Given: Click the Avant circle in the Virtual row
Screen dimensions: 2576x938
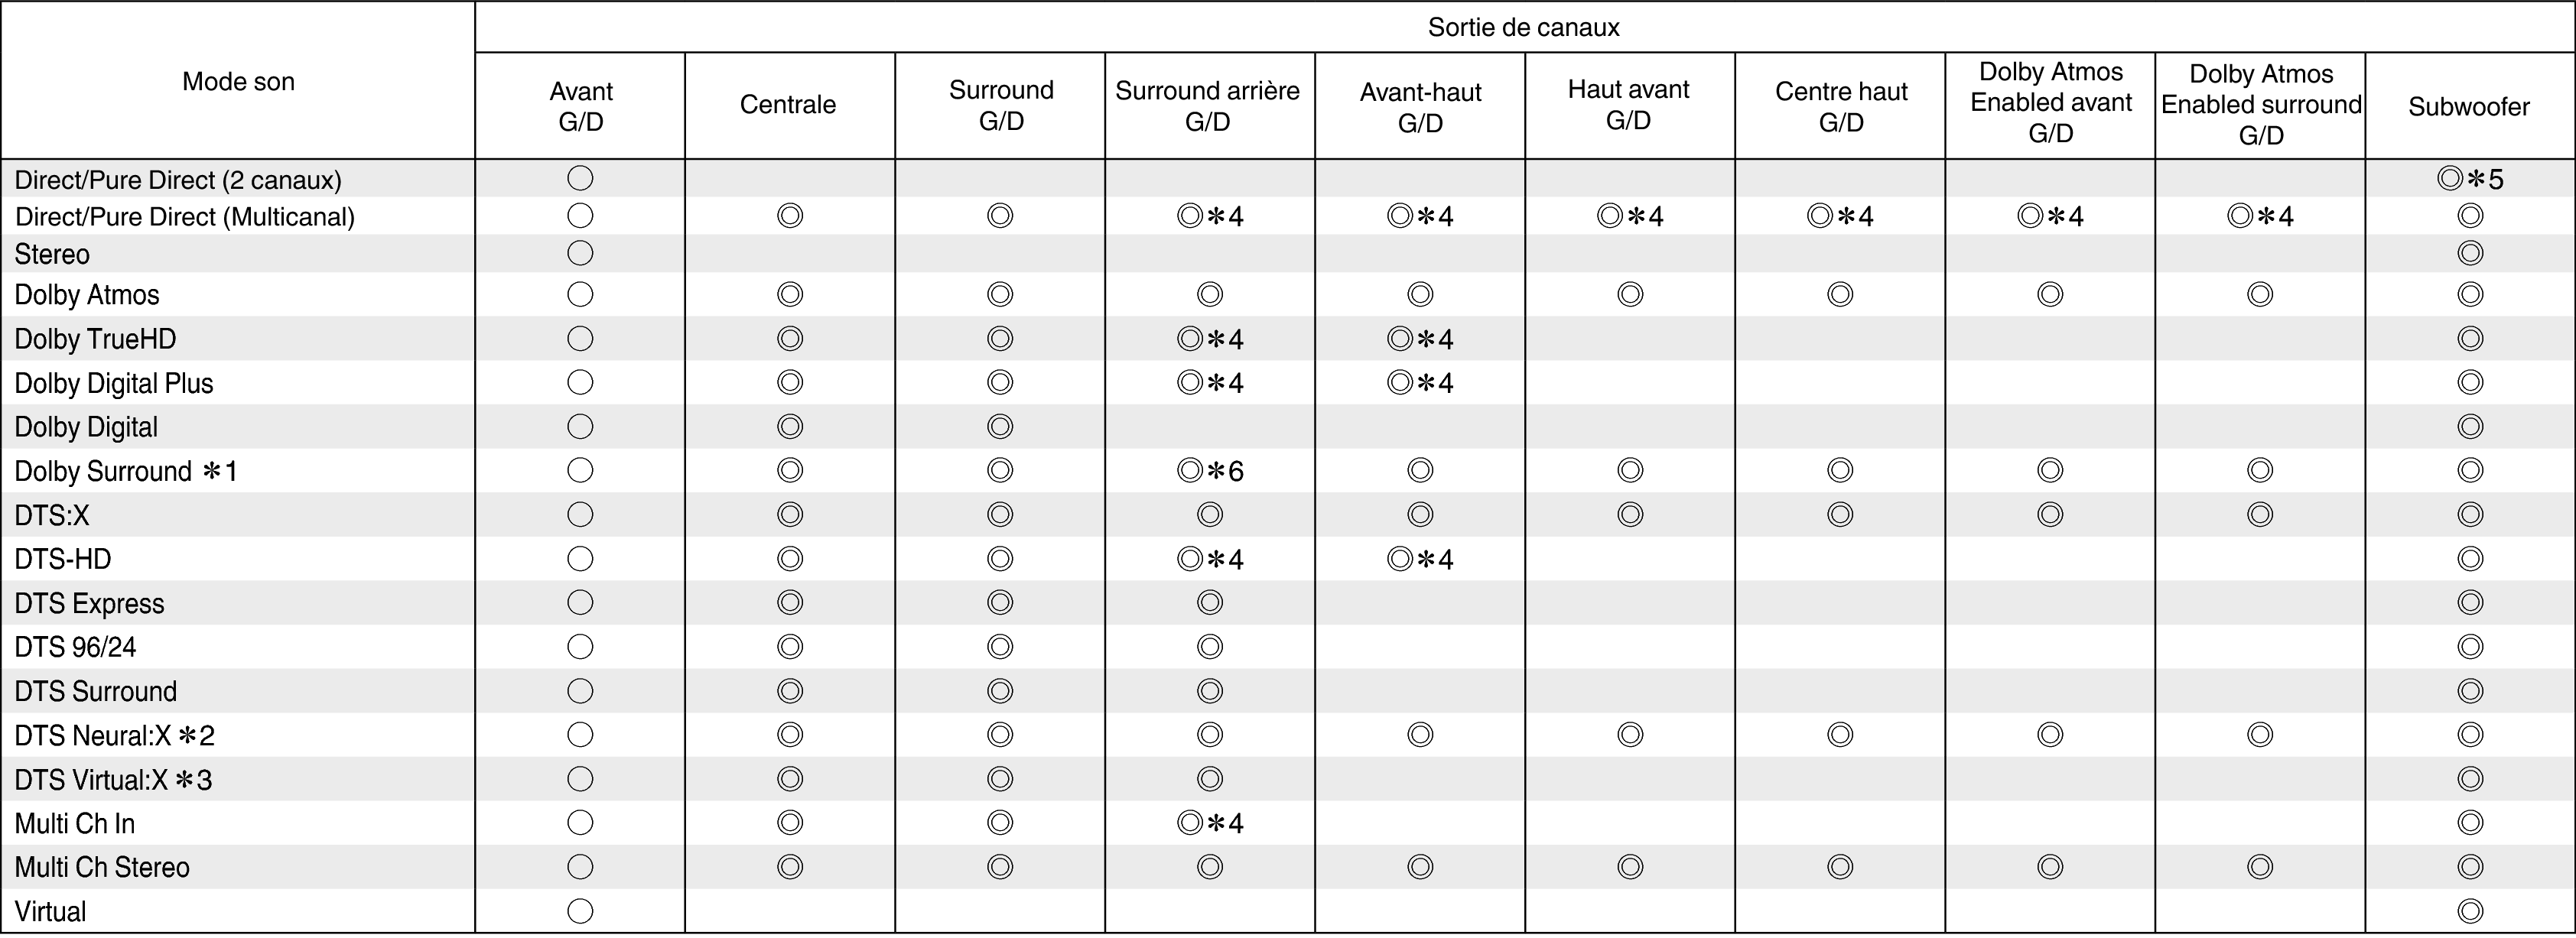Looking at the screenshot, I should [580, 911].
